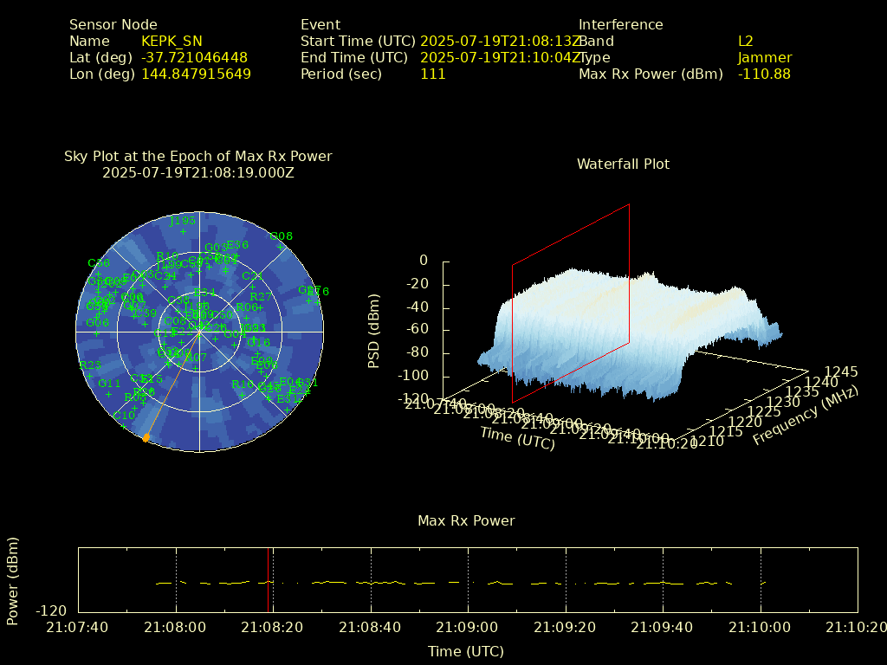Click the 21:10:00 tick on power timeline

(x=760, y=626)
